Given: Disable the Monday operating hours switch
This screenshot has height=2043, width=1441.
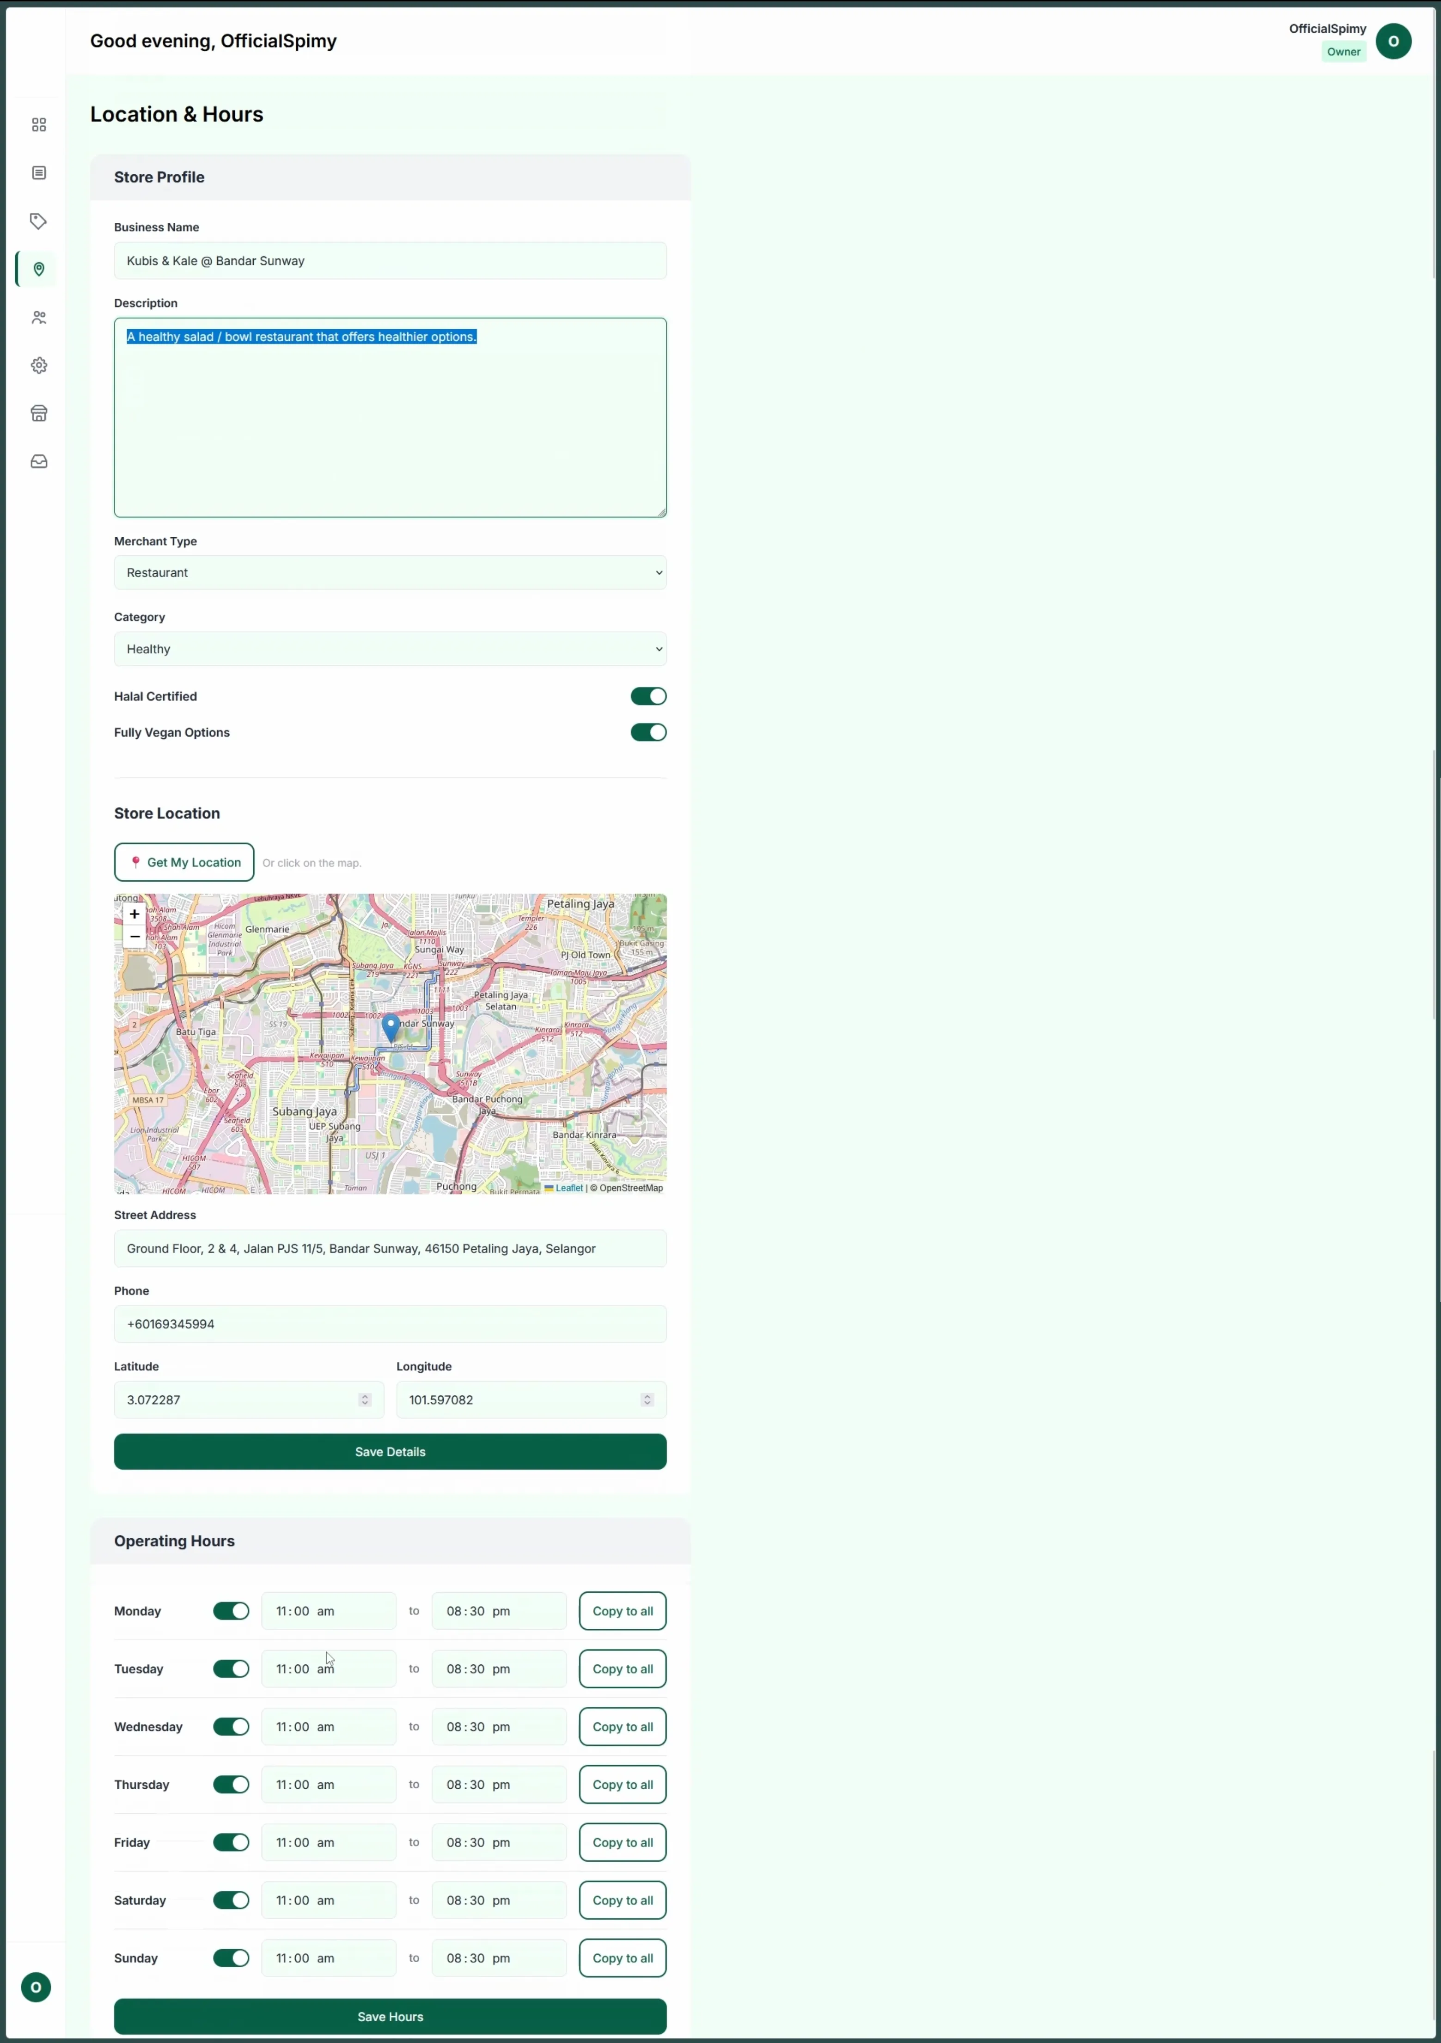Looking at the screenshot, I should coord(231,1611).
